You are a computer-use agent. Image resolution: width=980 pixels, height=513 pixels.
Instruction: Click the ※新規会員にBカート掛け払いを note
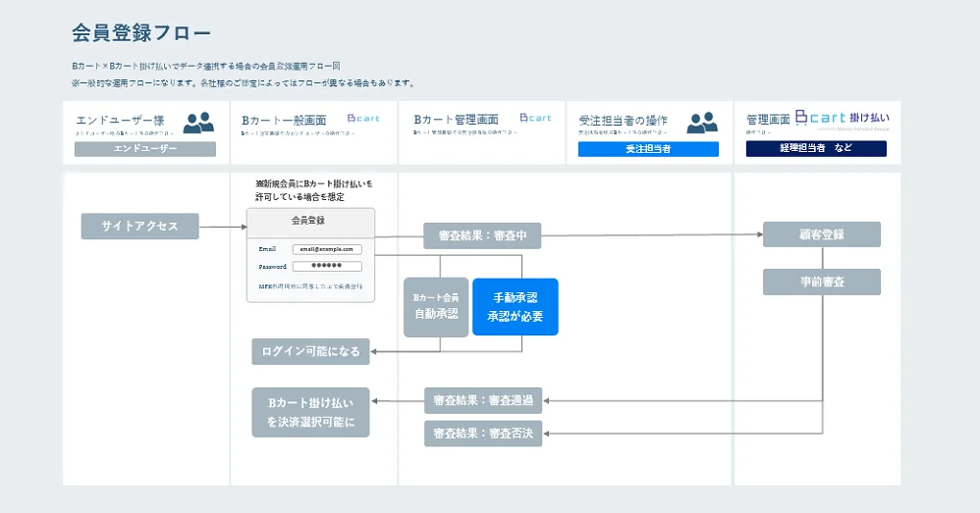(x=314, y=190)
